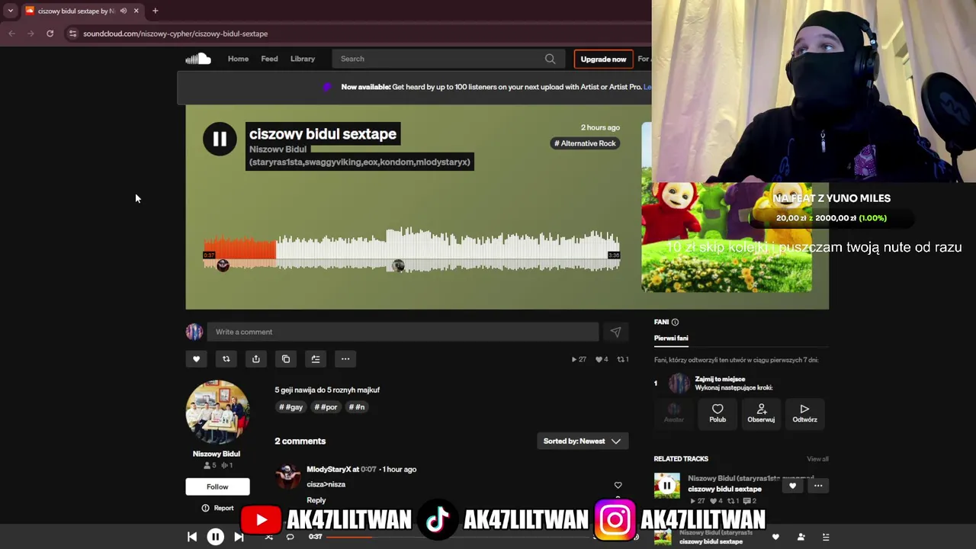The height and width of the screenshot is (549, 976).
Task: Open the Sorted by: Newest dropdown
Action: tap(583, 441)
